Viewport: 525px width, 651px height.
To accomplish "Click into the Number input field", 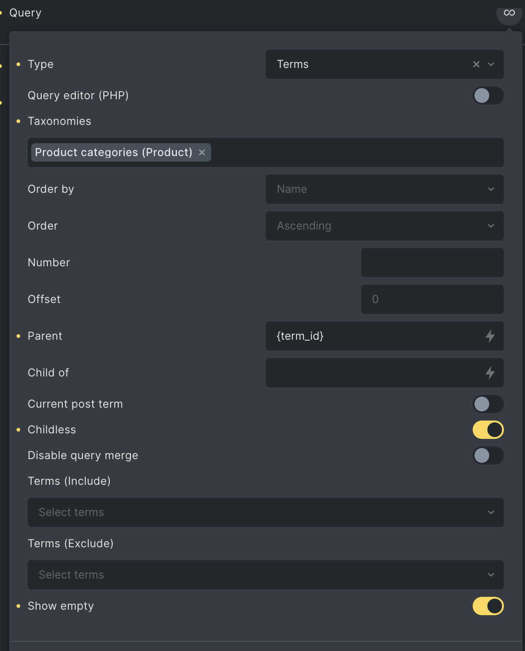I will [x=432, y=263].
